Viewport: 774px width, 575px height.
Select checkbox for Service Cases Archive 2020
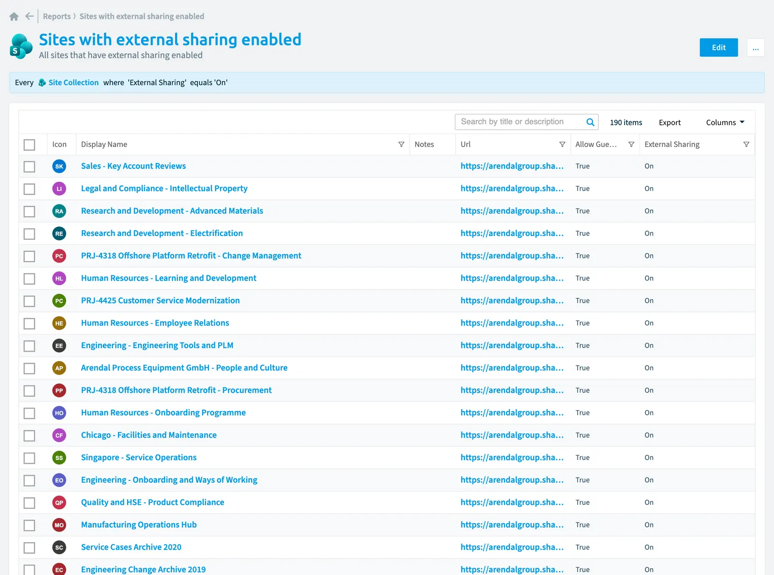[30, 547]
